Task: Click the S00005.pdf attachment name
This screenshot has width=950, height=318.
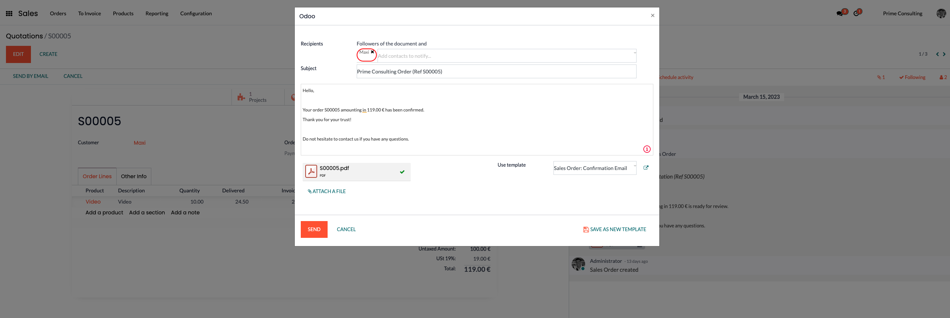Action: pos(334,168)
